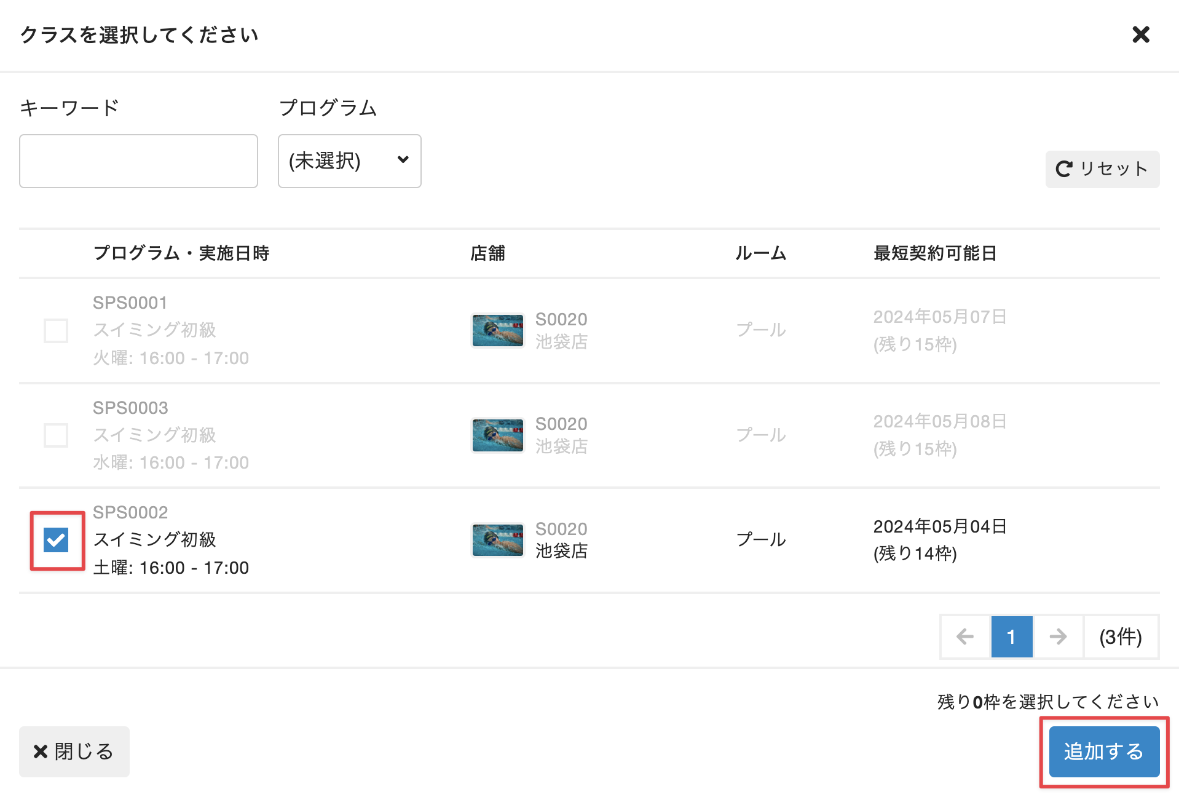
Task: Click the swimmer thumbnail in SPS0001 row
Action: pos(497,330)
